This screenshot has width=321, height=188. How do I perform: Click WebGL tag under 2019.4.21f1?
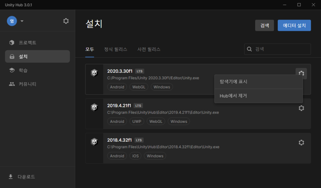pos(156,121)
